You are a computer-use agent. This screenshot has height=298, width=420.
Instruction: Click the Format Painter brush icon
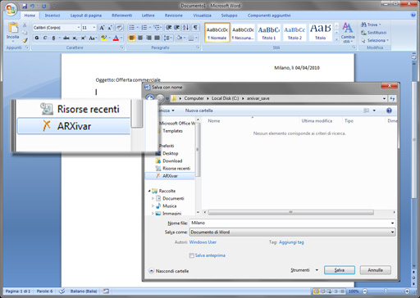[25, 40]
